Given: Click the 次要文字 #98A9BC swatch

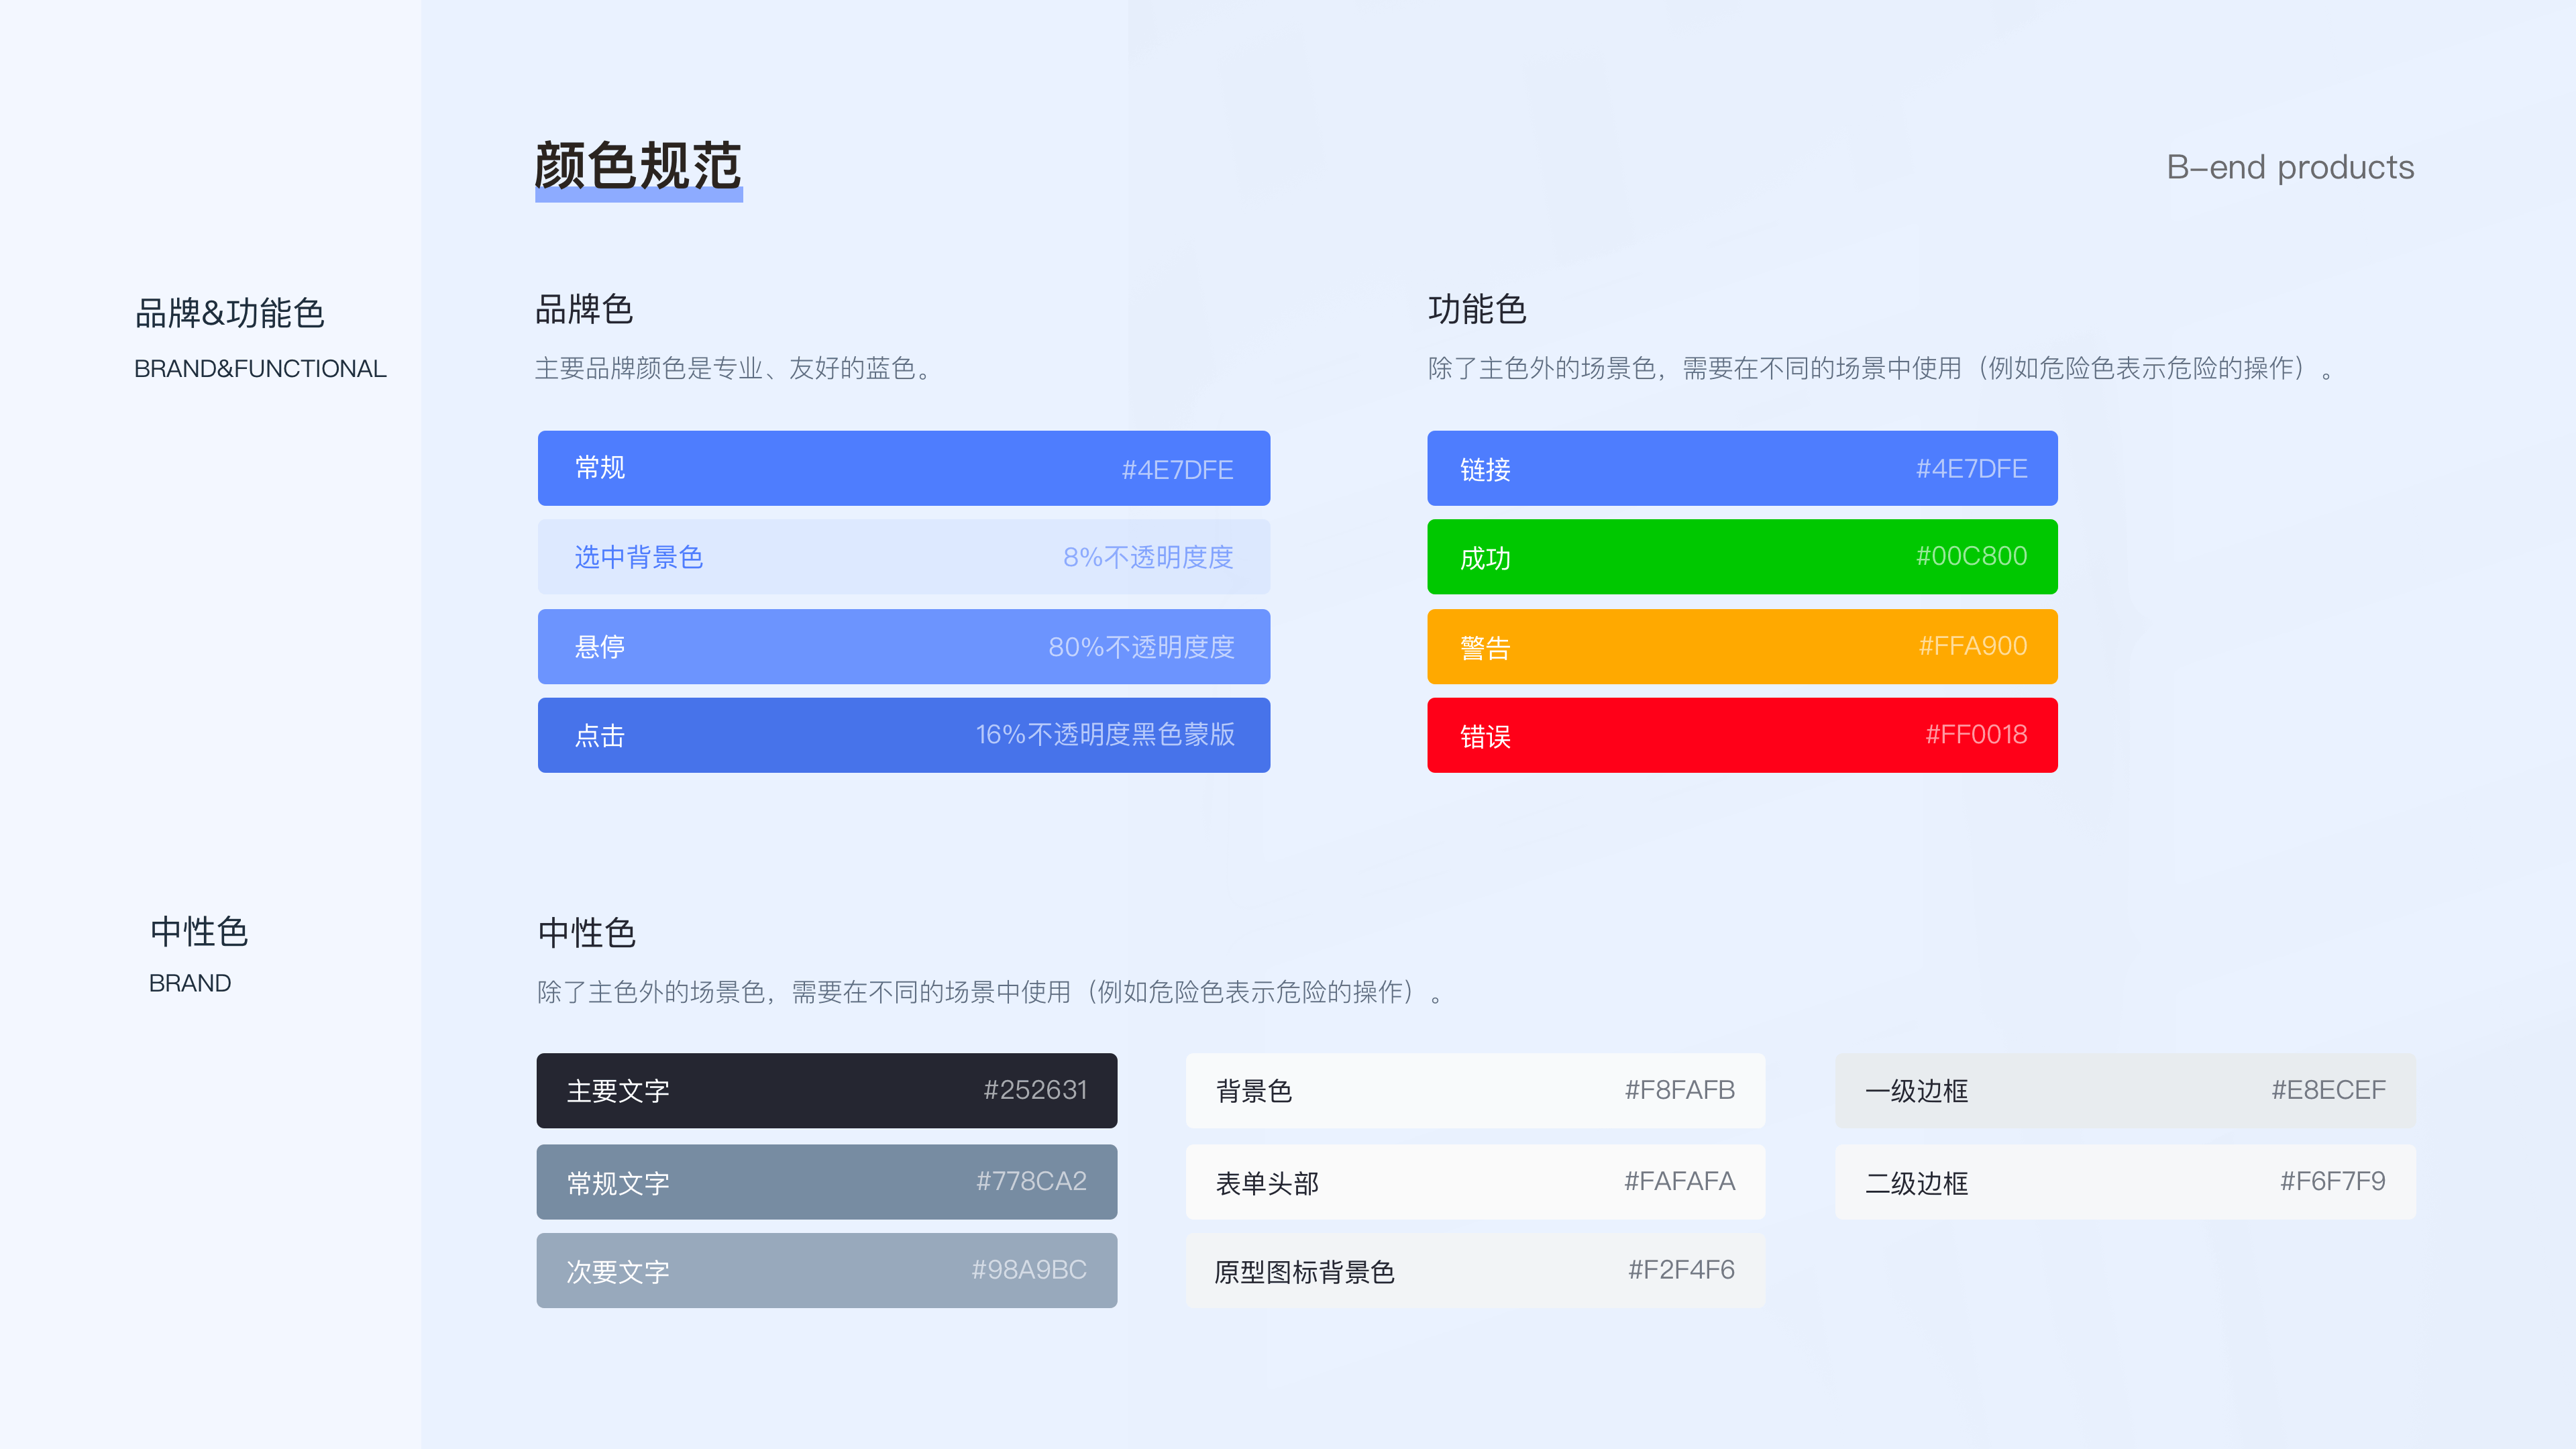Looking at the screenshot, I should 827,1270.
